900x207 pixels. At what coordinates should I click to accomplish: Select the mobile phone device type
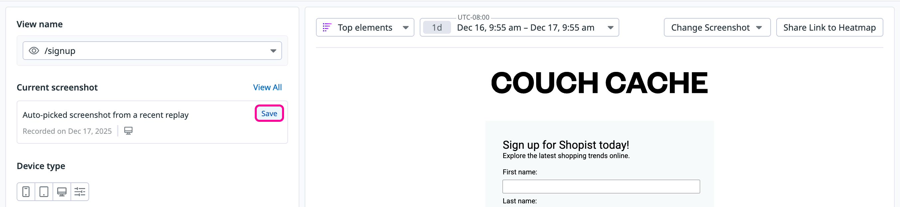[x=26, y=192]
